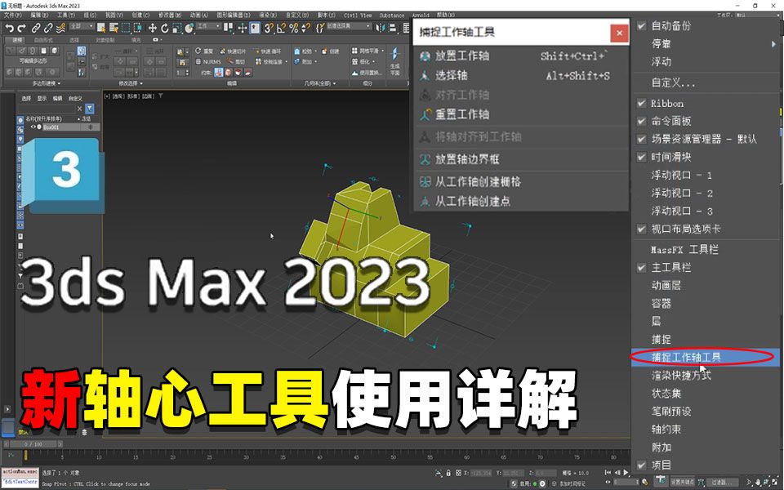Toggle the 项目 checked entry
The height and width of the screenshot is (490, 784).
pyautogui.click(x=642, y=465)
